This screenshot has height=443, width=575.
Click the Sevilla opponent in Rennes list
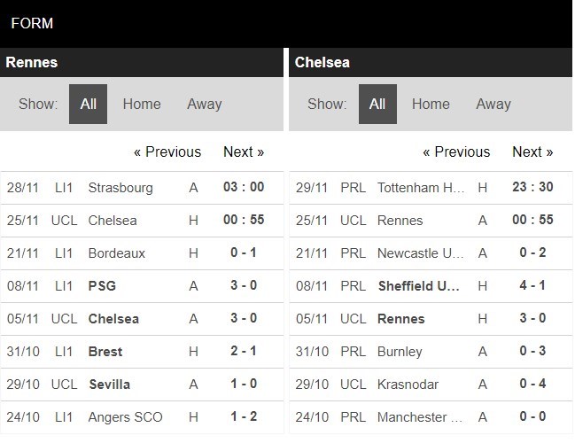click(x=109, y=385)
